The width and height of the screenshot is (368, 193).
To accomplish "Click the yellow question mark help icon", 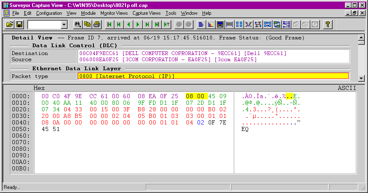I will (x=327, y=25).
